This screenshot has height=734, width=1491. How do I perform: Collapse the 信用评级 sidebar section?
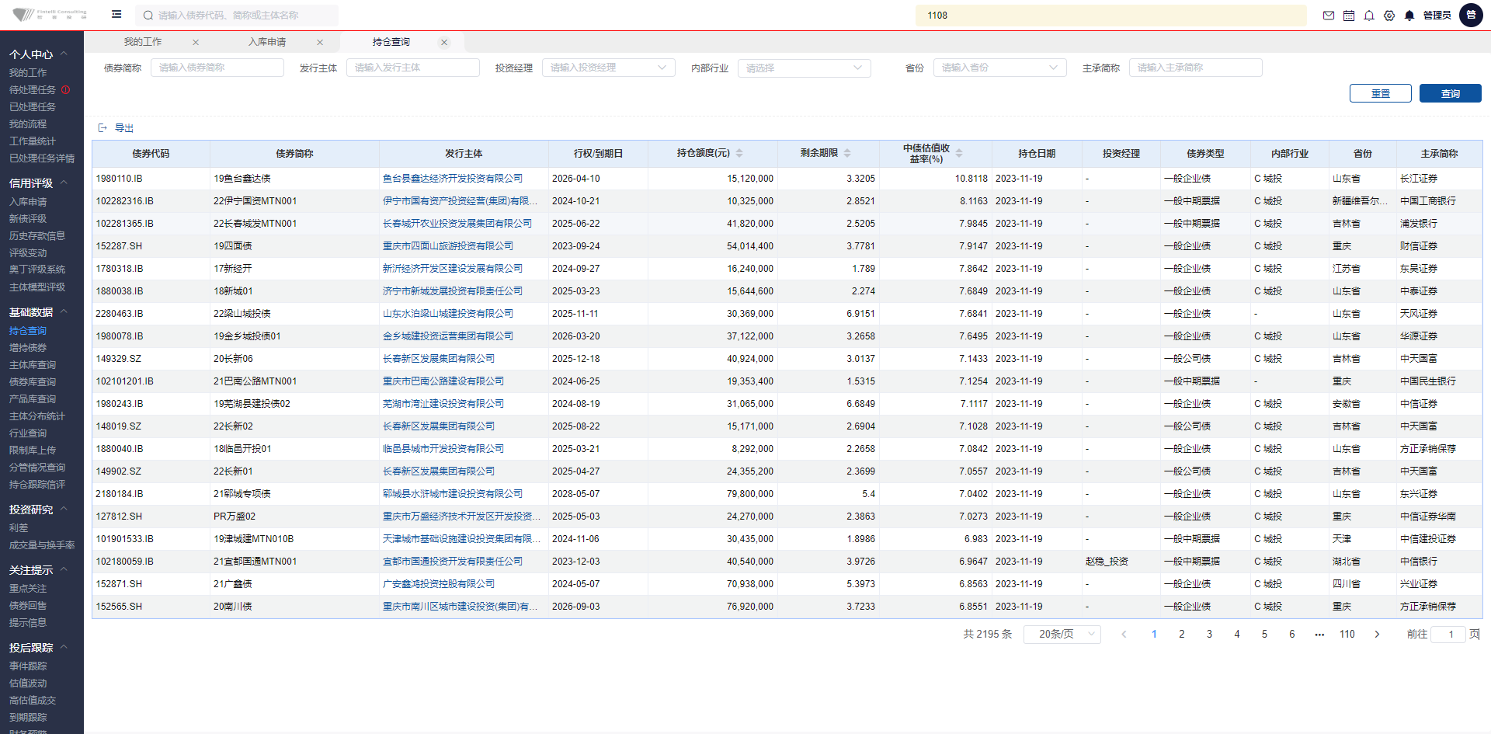pos(64,183)
